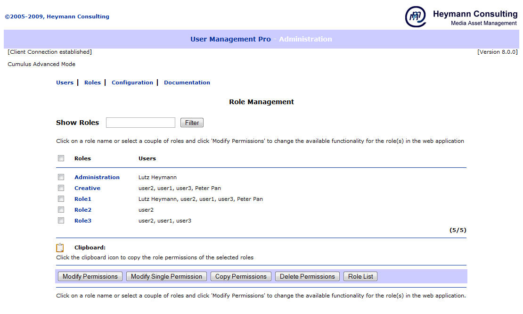523x314 pixels.
Task: Click the '(5/5)' role count text
Action: tap(458, 230)
